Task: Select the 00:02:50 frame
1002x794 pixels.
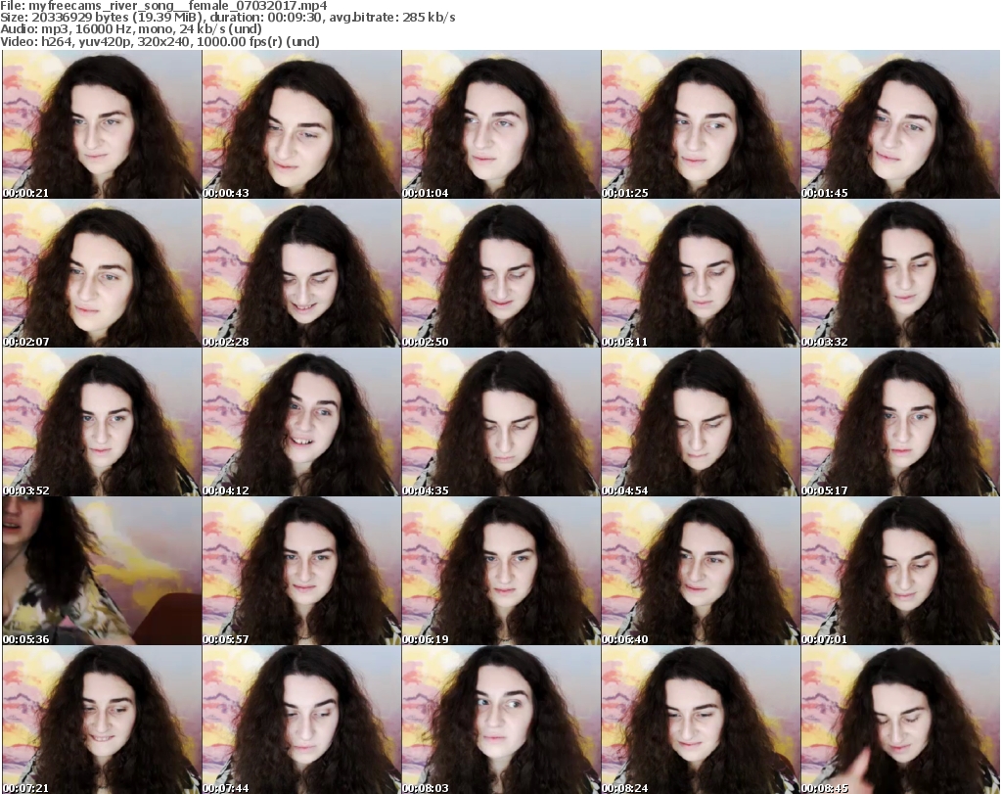Action: click(501, 273)
